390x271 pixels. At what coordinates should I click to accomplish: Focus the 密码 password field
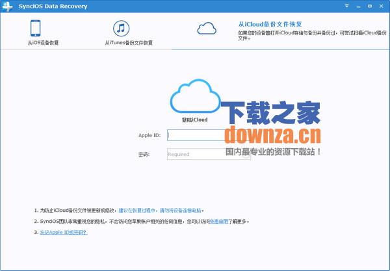coord(209,154)
